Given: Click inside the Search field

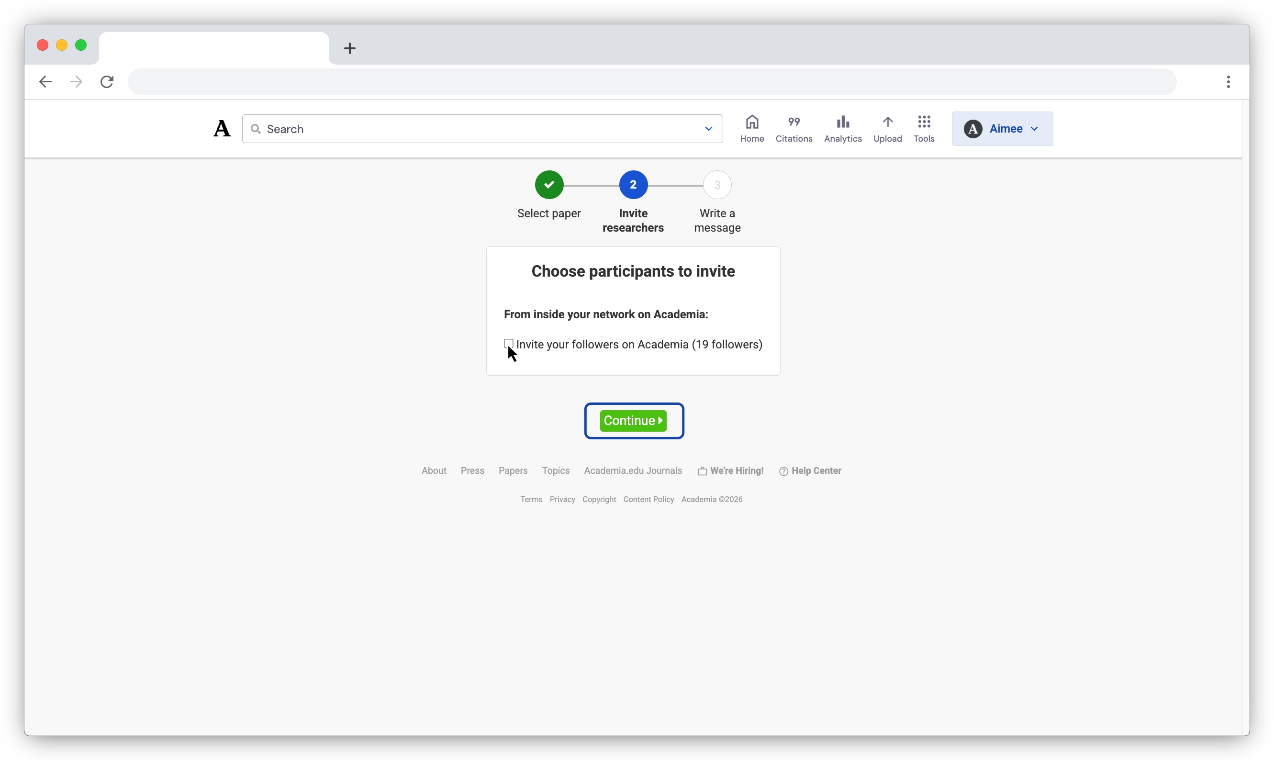Looking at the screenshot, I should tap(482, 129).
